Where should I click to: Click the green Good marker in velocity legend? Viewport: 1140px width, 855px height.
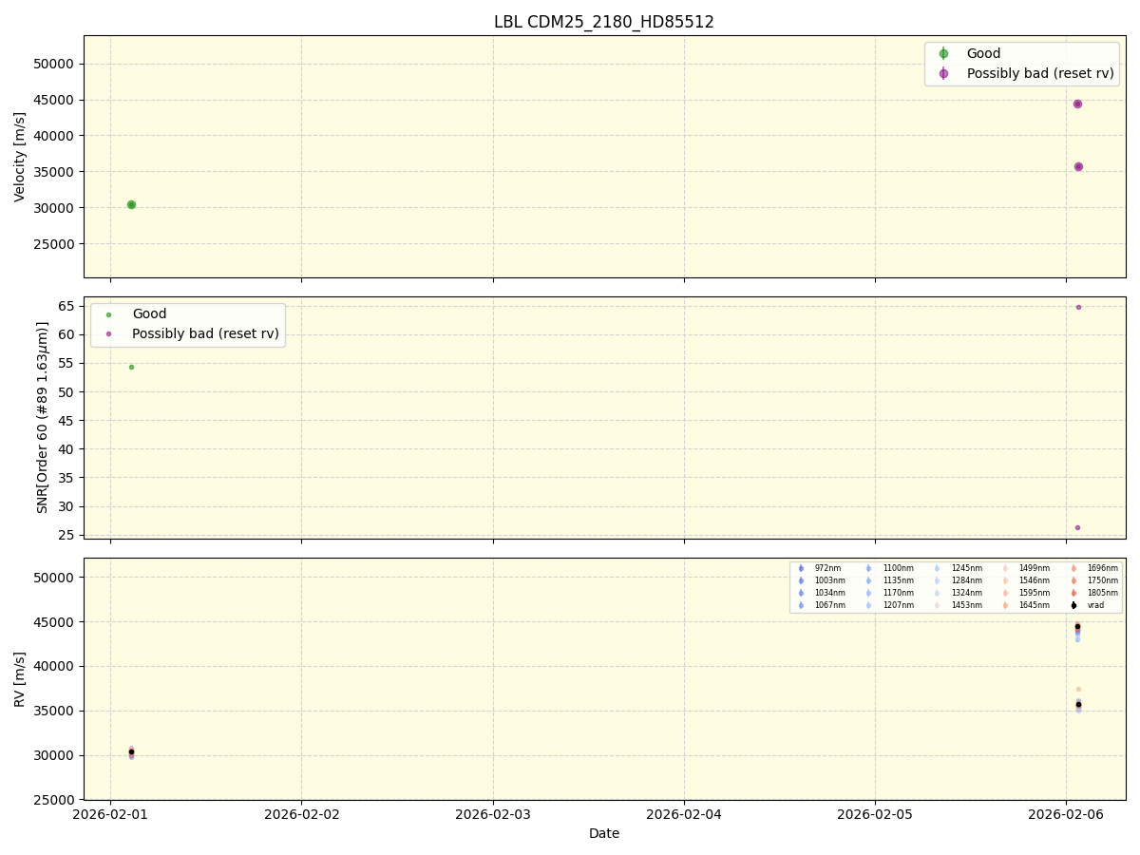(x=943, y=52)
